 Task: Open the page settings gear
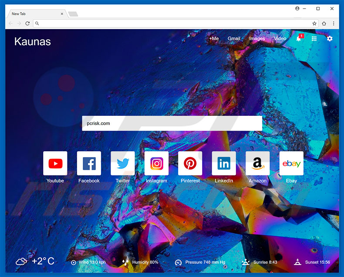330,39
